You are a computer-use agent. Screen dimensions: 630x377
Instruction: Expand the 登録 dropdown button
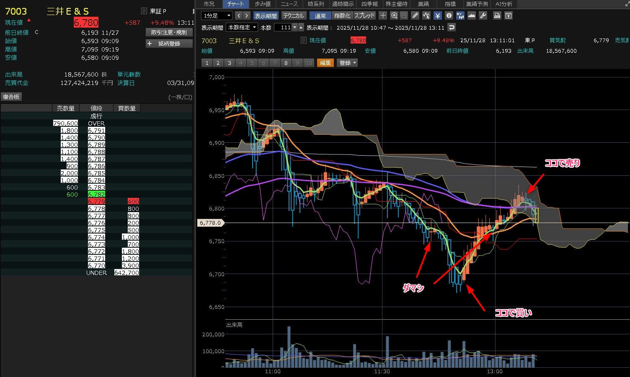click(347, 63)
